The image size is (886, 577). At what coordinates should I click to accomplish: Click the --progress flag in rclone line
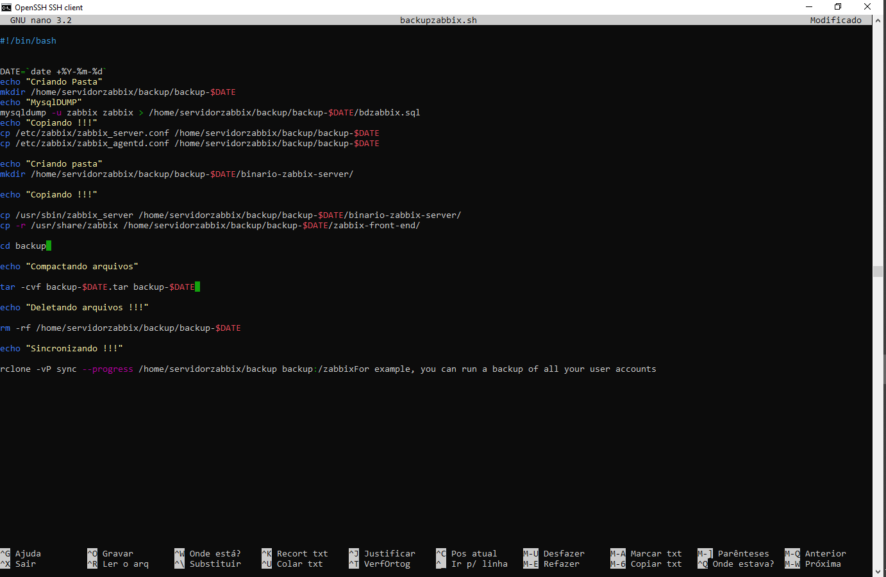click(108, 369)
